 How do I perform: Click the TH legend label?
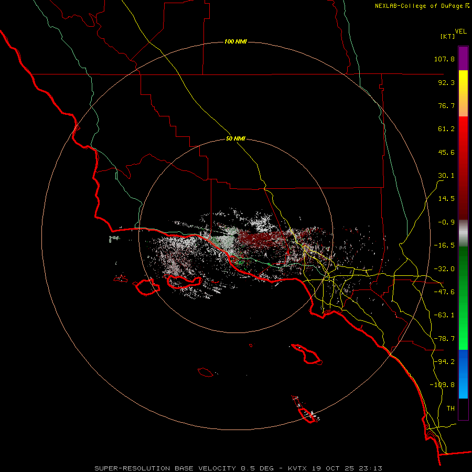tap(450, 409)
